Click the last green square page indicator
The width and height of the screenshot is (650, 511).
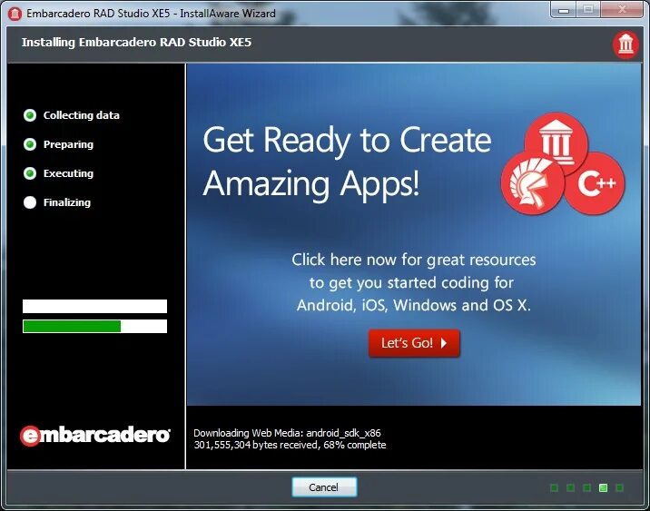click(x=619, y=487)
